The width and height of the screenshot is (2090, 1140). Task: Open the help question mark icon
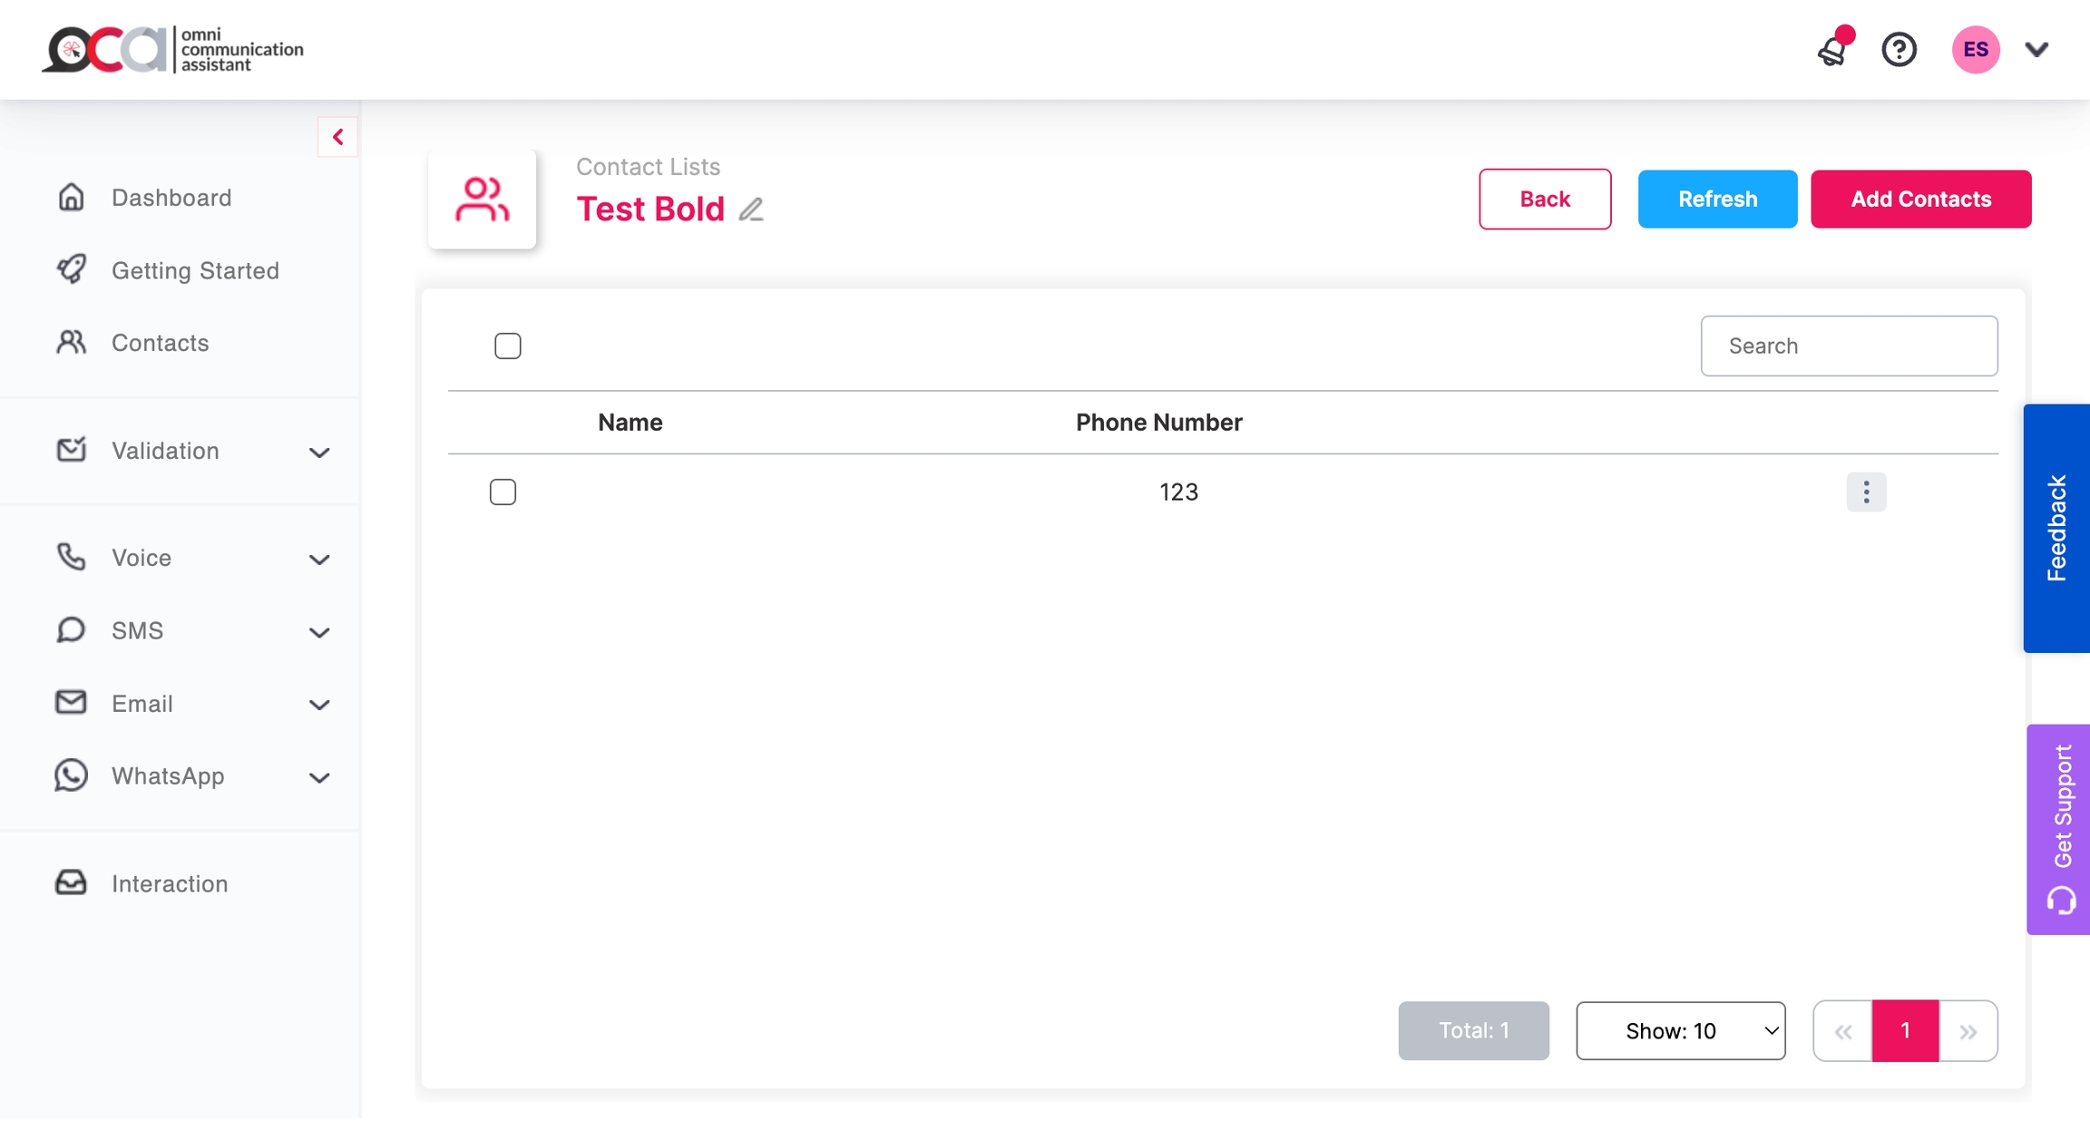(x=1899, y=50)
